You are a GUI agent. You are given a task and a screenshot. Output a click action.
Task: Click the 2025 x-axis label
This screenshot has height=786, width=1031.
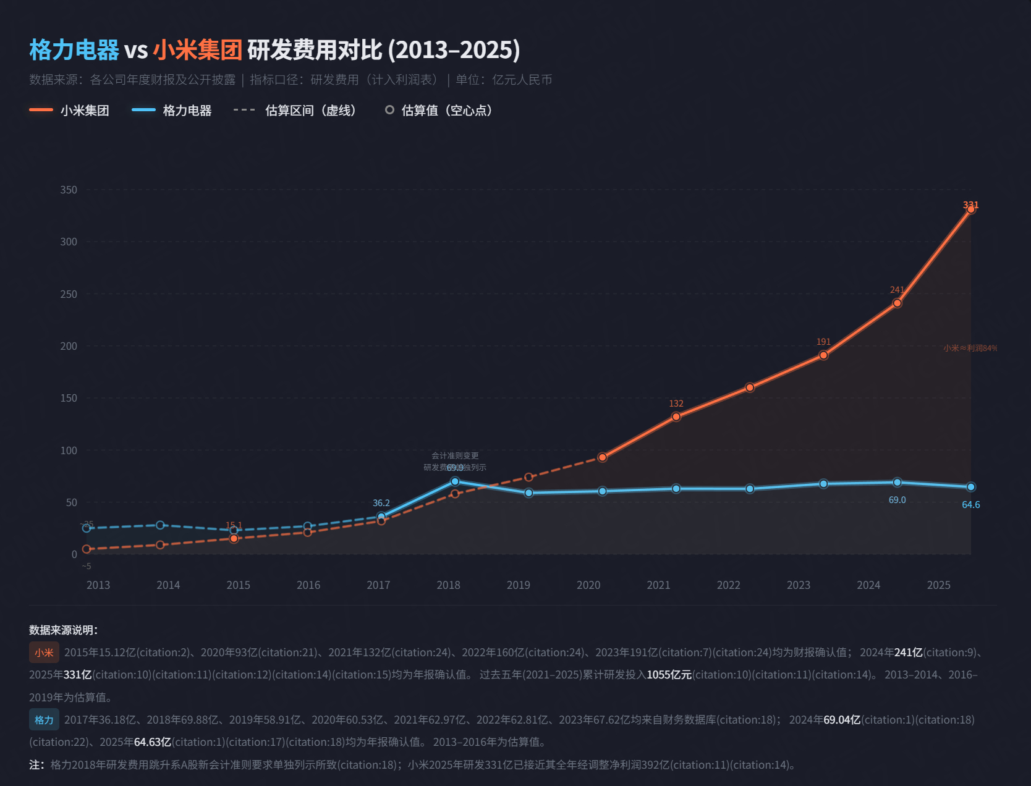(x=939, y=585)
